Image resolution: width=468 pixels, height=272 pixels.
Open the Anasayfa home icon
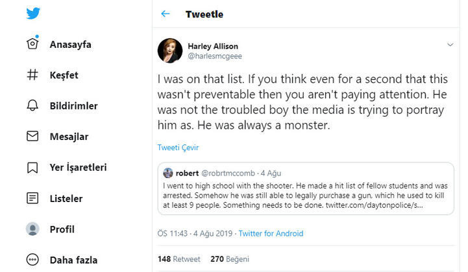[32, 44]
